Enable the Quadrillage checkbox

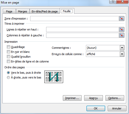pyautogui.click(x=8, y=47)
